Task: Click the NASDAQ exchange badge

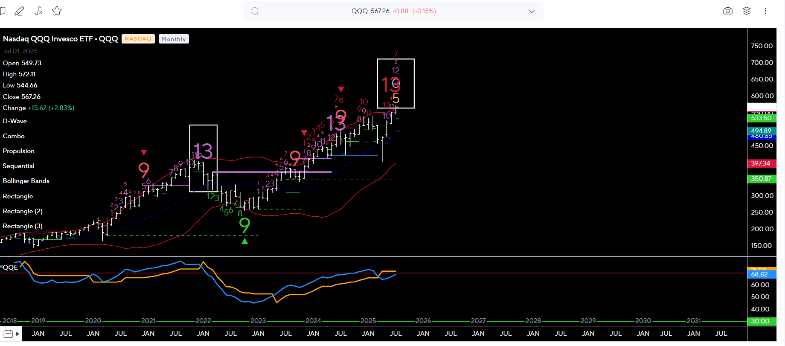Action: [x=138, y=39]
